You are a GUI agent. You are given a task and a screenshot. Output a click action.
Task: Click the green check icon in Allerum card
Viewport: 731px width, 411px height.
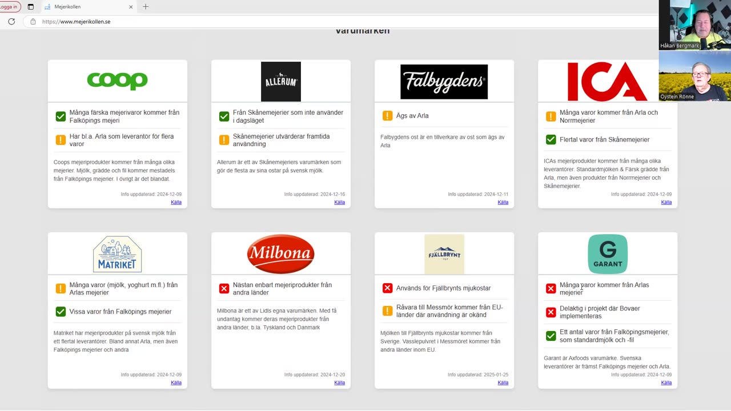coord(224,116)
